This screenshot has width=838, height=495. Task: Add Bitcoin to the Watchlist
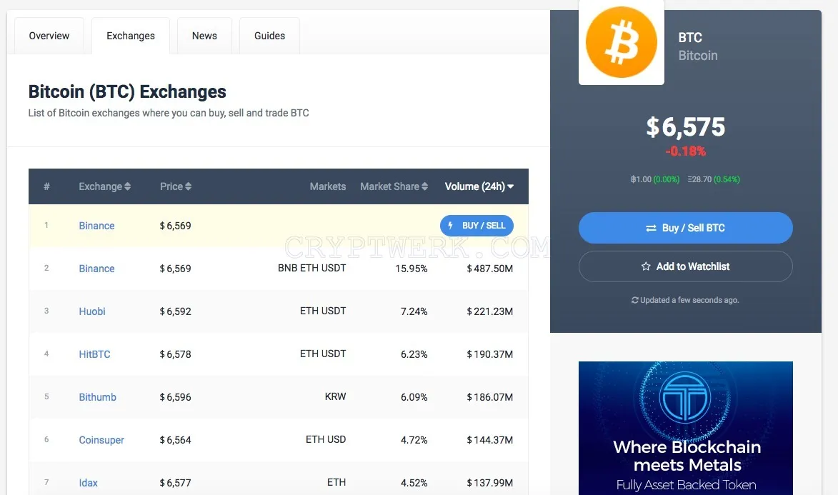tap(685, 266)
